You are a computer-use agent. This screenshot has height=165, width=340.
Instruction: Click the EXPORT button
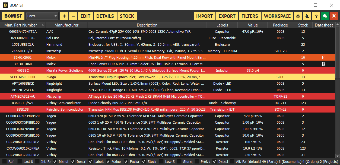coord(227,16)
